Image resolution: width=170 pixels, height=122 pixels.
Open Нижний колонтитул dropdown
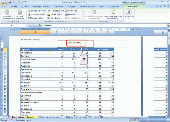point(20,14)
